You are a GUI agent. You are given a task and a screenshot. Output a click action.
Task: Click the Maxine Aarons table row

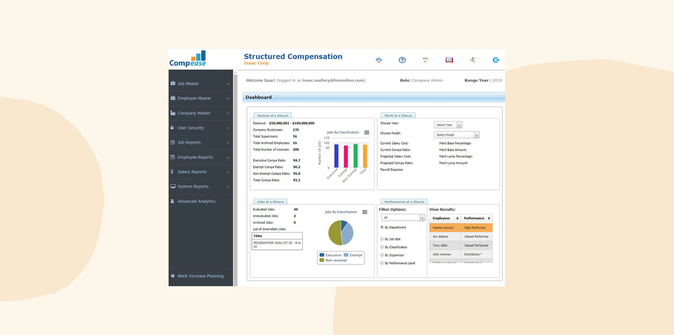tap(461, 228)
